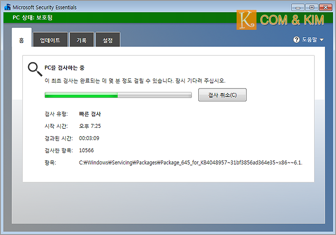Click the scanned file path starting C:₩Windows
Image resolution: width=336 pixels, height=235 pixels.
[x=190, y=162]
